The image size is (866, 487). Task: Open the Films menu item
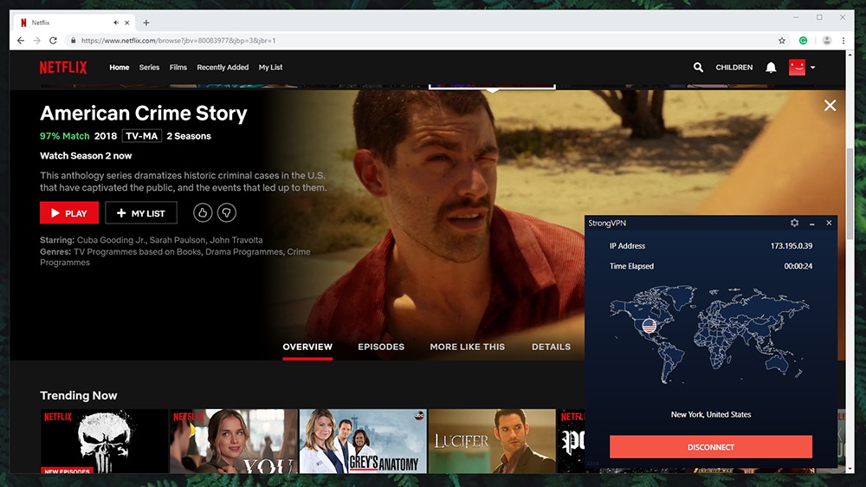178,68
